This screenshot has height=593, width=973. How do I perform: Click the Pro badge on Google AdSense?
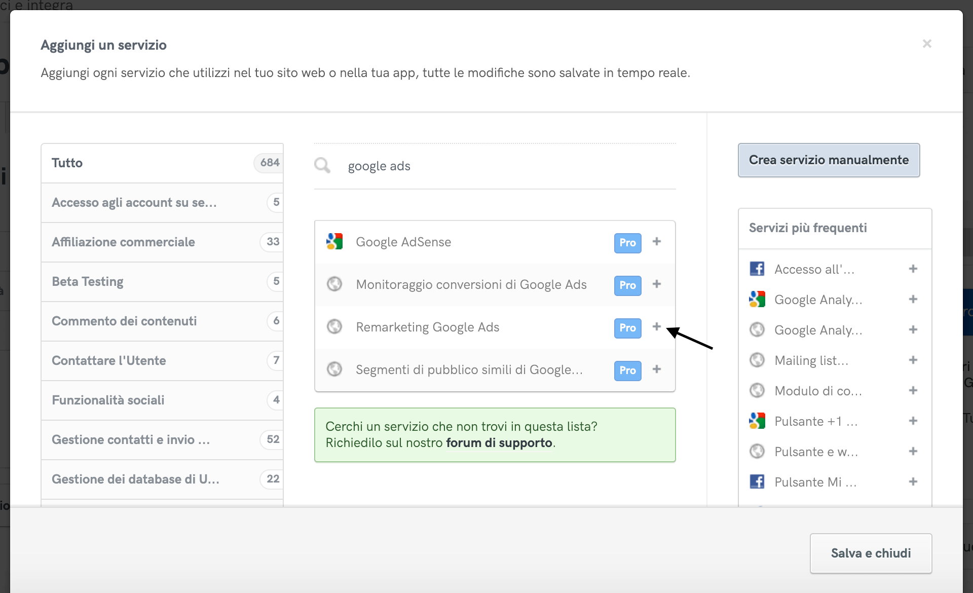tap(627, 243)
